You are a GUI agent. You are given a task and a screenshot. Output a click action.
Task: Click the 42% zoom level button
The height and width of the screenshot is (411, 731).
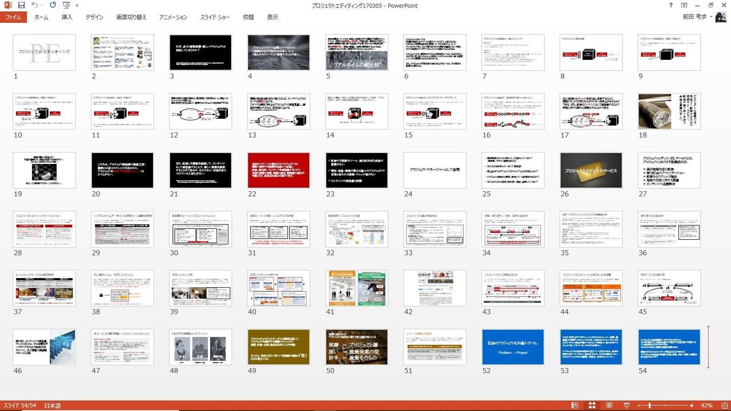click(x=706, y=405)
